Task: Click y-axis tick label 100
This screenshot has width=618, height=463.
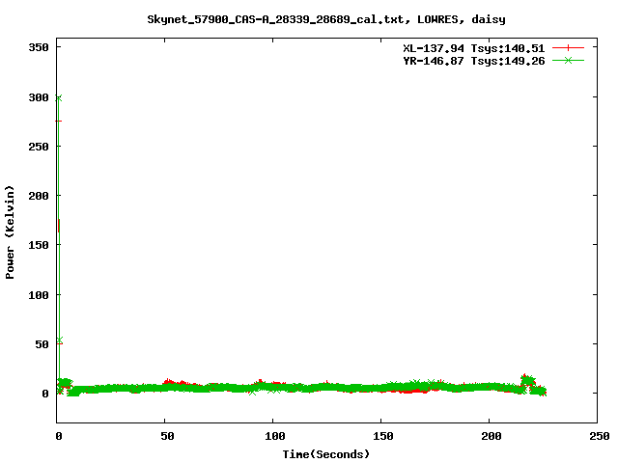Action: 39,295
